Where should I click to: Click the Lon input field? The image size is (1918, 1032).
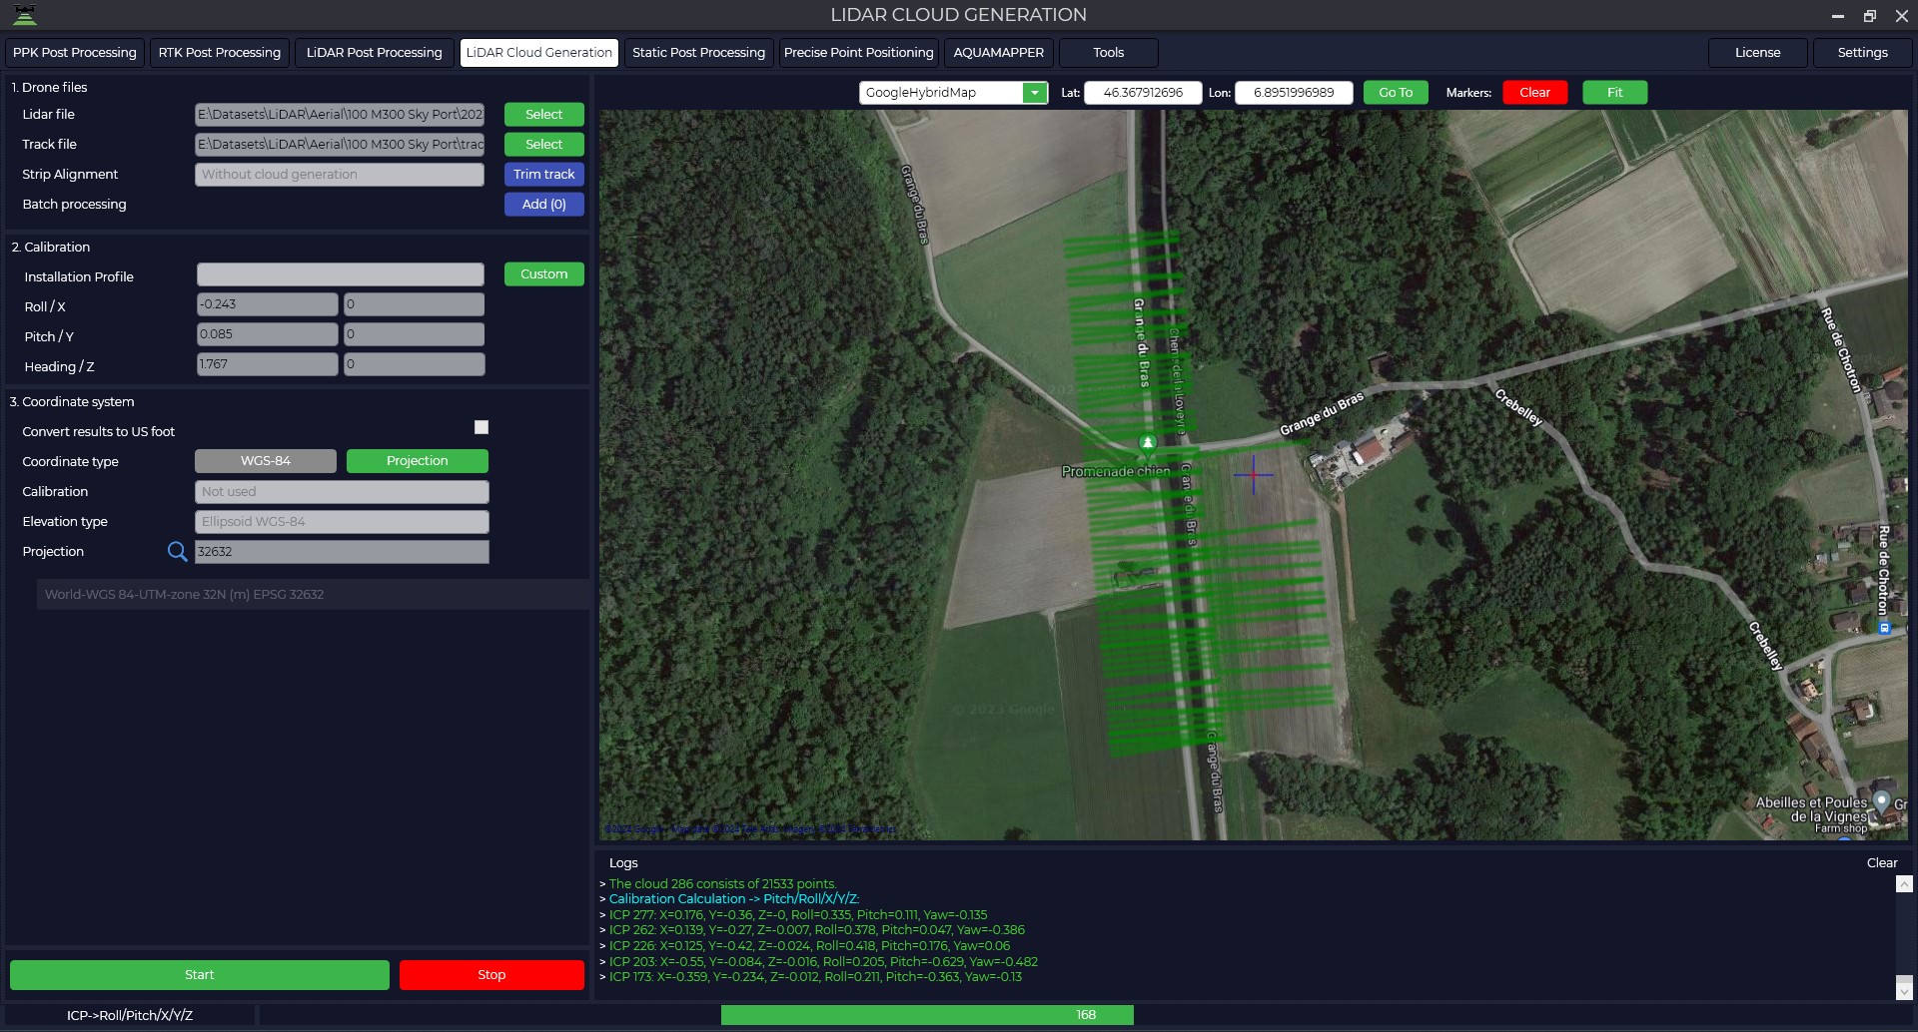[1294, 93]
